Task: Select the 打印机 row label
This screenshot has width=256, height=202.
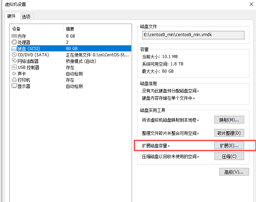Action: point(24,80)
